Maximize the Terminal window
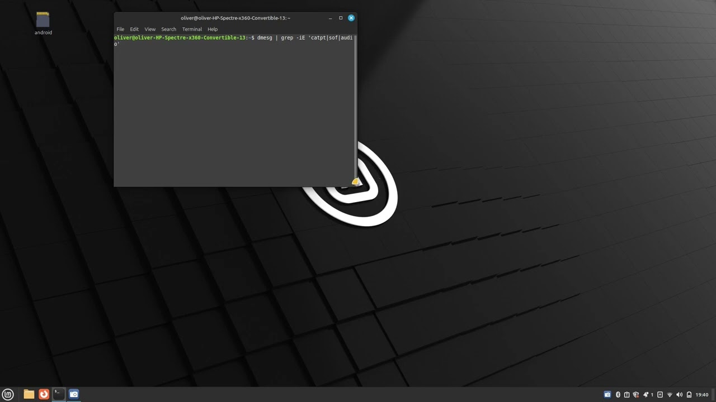Viewport: 716px width, 402px height. click(x=341, y=18)
